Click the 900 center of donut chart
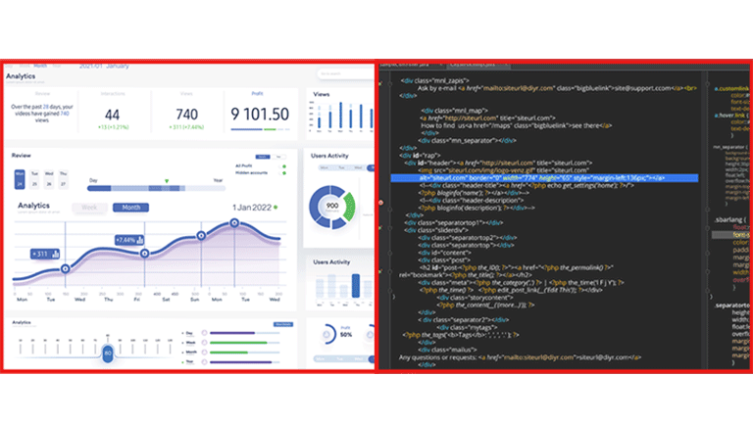The width and height of the screenshot is (753, 423). [x=332, y=206]
